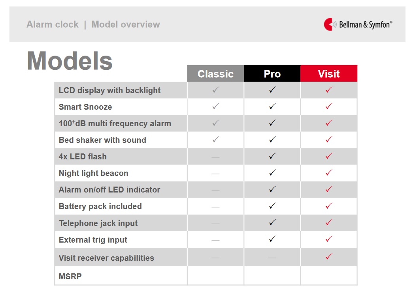Image resolution: width=413 pixels, height=299 pixels.
Task: Click the Visit checkmark for External trig input
Action: (x=329, y=239)
